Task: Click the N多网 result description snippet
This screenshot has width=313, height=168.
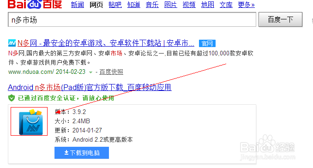Action: [x=131, y=58]
